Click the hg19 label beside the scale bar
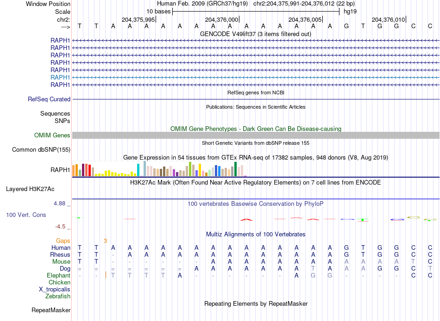This screenshot has width=440, height=321. [350, 12]
